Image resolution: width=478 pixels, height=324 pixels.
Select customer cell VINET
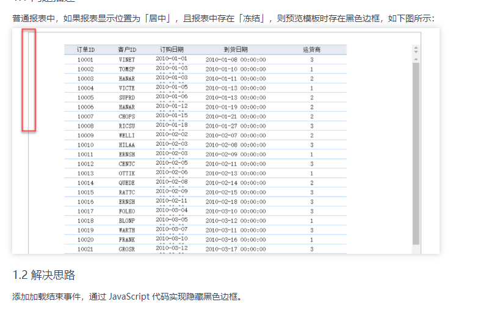(x=127, y=60)
